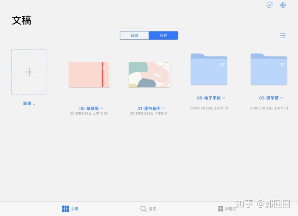This screenshot has height=216, width=298.
Task: Expand options chevron for 01-读书草图
Action: 163,108
